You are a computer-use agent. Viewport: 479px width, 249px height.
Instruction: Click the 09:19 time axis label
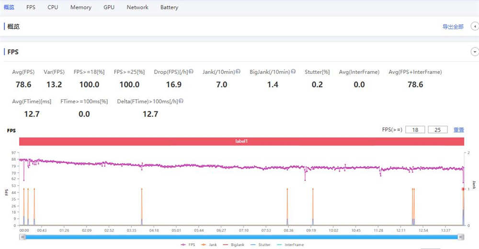point(311,230)
